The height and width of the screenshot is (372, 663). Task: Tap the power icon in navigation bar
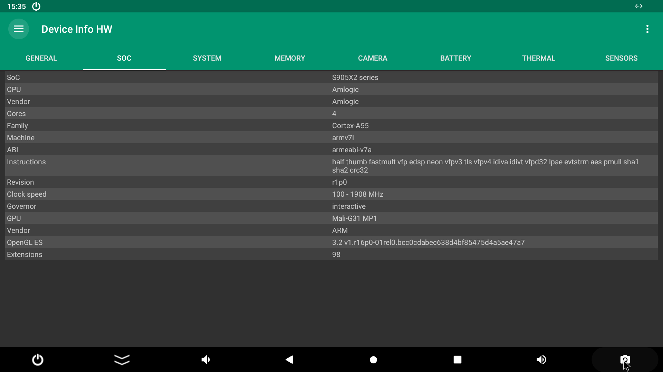point(38,360)
